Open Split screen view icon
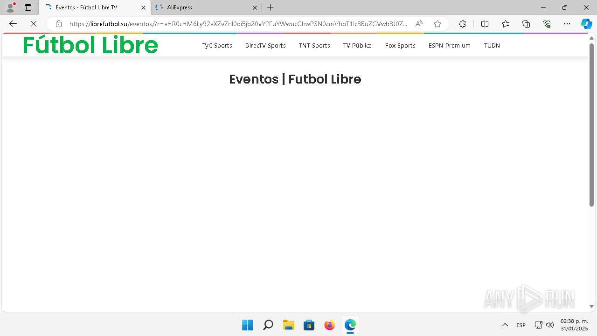 (485, 24)
